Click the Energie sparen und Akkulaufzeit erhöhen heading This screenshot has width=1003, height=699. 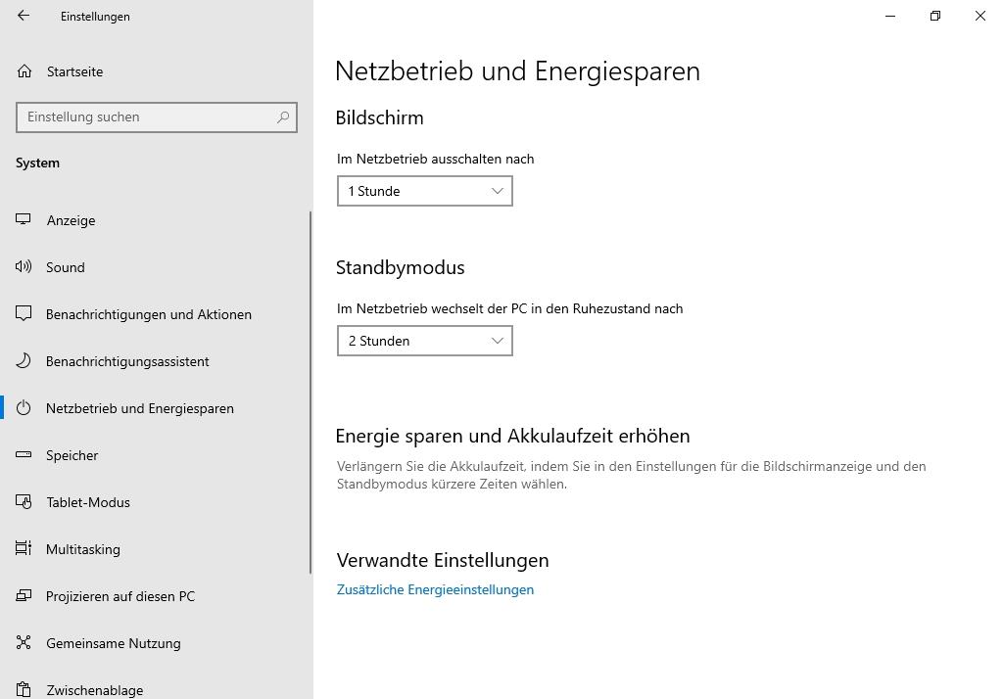513,437
